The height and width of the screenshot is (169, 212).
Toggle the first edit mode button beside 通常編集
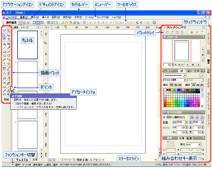[20, 23]
